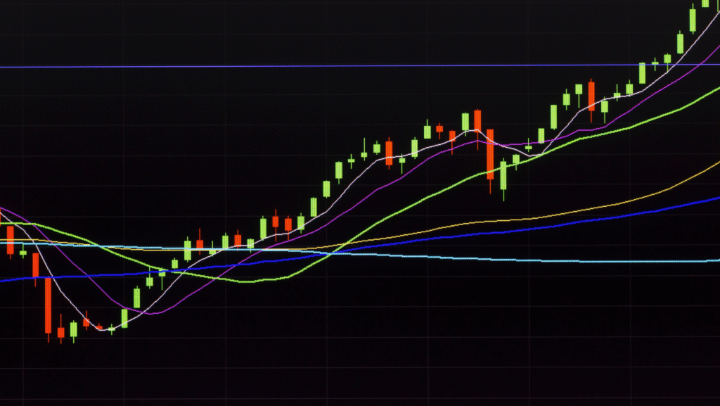Select the red candle just below the horizontal line
Image resolution: width=720 pixels, height=406 pixels.
[591, 96]
